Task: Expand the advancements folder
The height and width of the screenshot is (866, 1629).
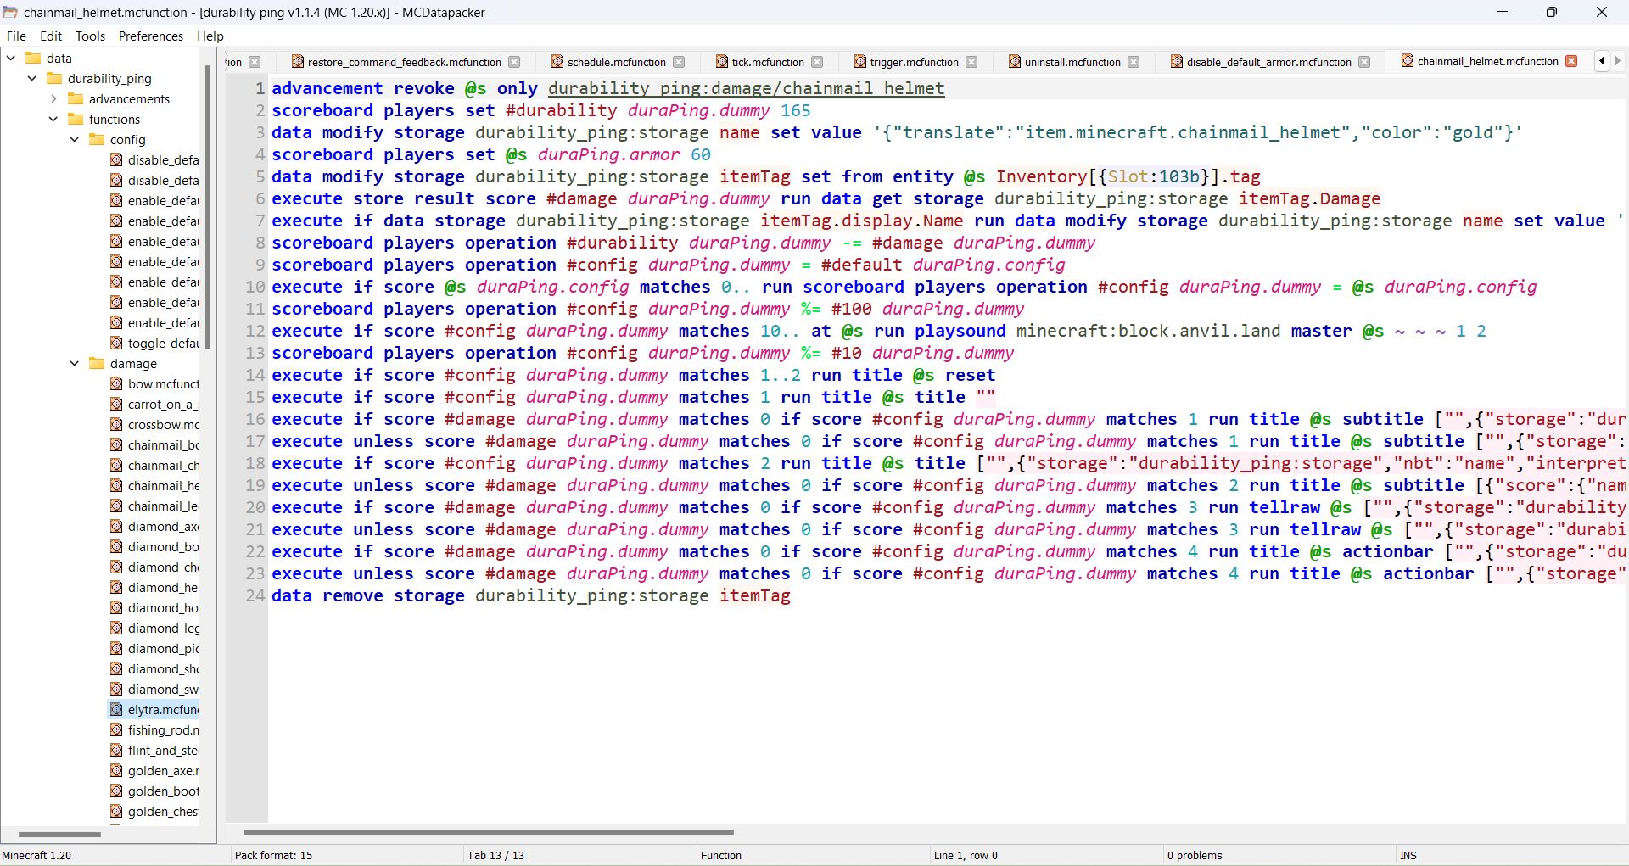Action: (53, 98)
